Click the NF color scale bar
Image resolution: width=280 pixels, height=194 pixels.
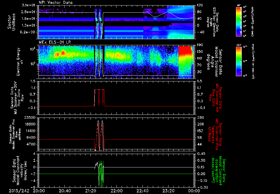[x=239, y=22]
